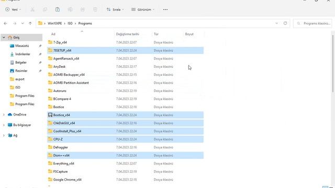The width and height of the screenshot is (335, 188).
Task: Select İndirilenler in the sidebar
Action: (x=23, y=54)
